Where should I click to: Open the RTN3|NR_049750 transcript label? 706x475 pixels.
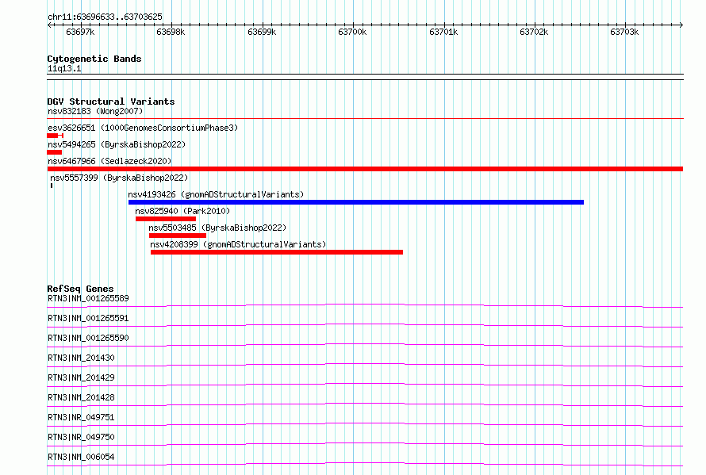click(x=81, y=437)
